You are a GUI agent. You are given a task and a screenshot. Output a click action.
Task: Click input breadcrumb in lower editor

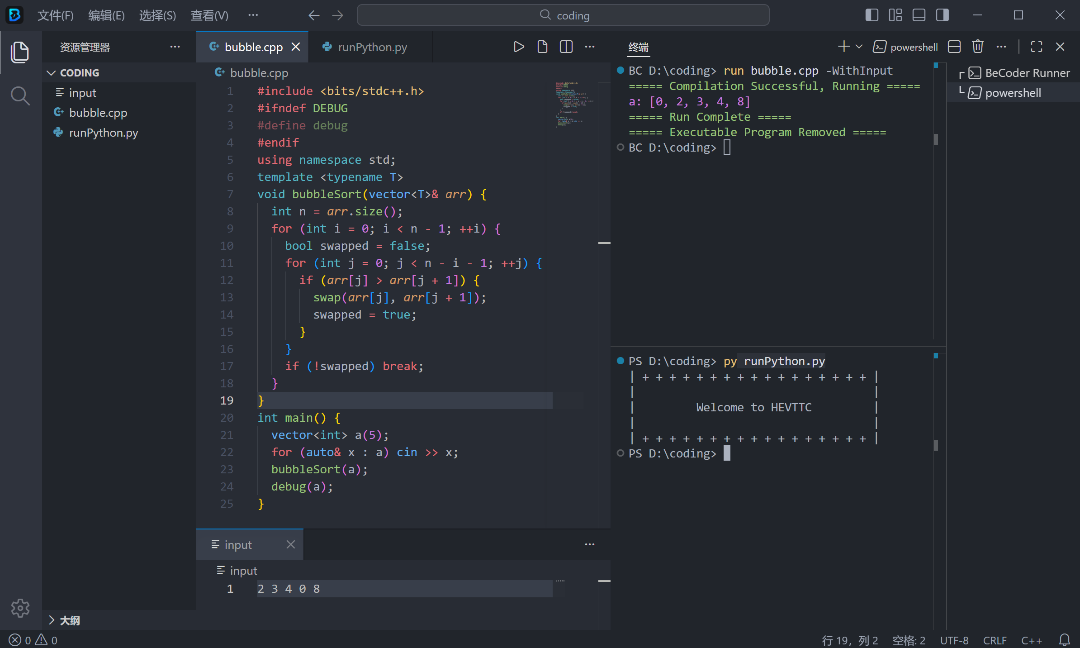tap(237, 571)
